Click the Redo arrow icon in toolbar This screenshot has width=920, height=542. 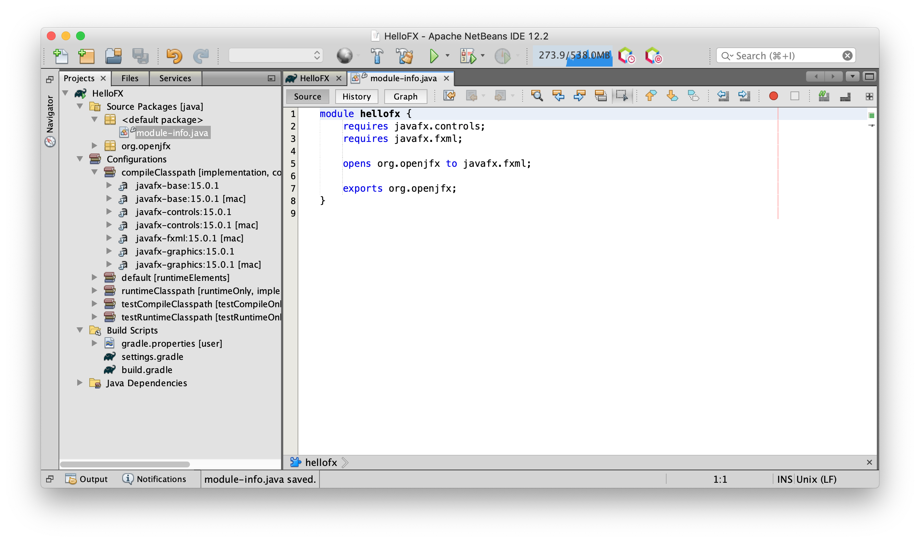[x=201, y=56]
